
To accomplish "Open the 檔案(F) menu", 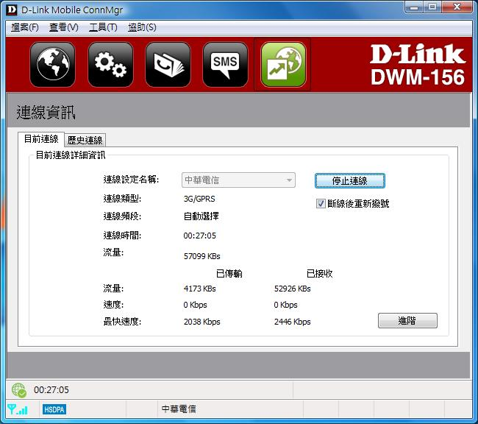I will click(x=25, y=27).
